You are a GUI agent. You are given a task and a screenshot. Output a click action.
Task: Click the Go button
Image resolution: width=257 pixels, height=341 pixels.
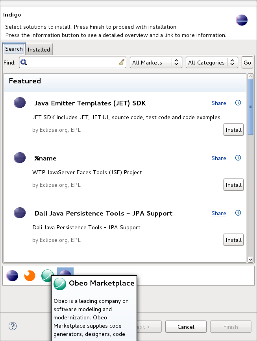(x=247, y=63)
